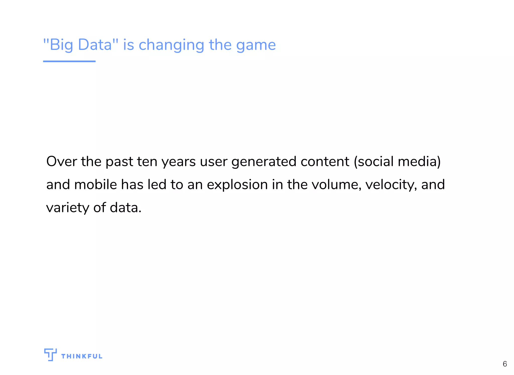Screen dimensions: 514x375
Task: Click the phrase "user generated content"
Action: pyautogui.click(x=275, y=162)
